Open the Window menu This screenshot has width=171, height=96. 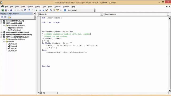[66, 7]
